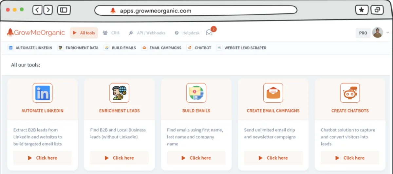393x174 pixels.
Task: Toggle the browser sidebar panel icon
Action: (x=64, y=10)
